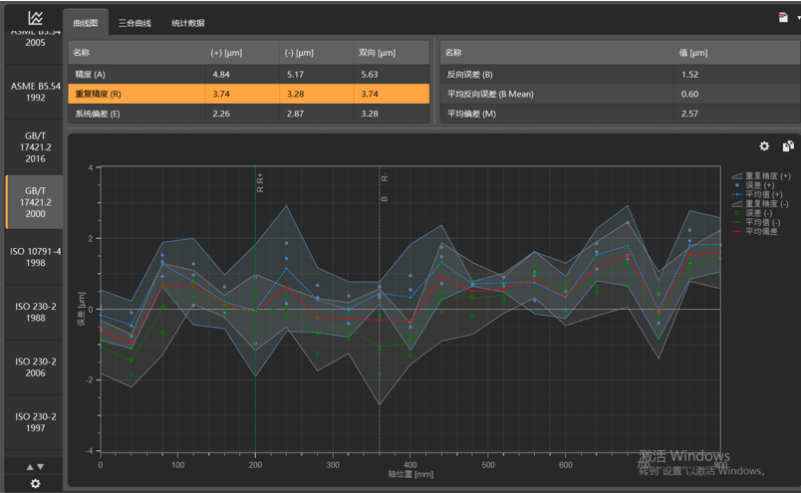Click the down arrow below the standards list
The width and height of the screenshot is (801, 493).
click(41, 467)
